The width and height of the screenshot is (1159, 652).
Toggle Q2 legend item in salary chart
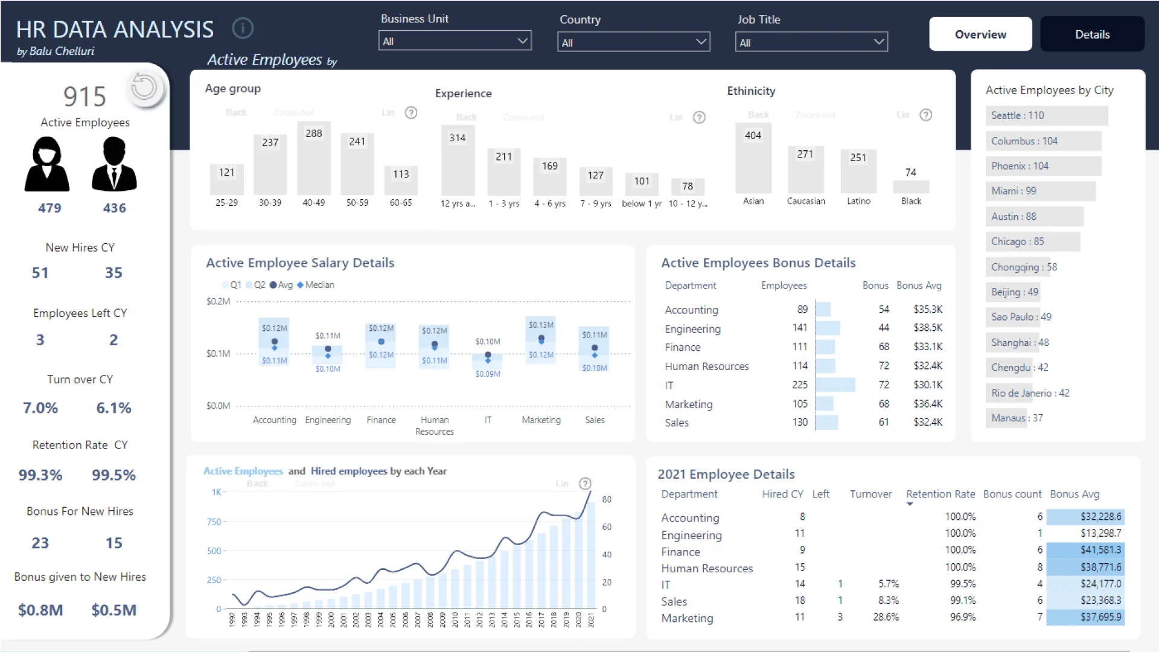tap(256, 285)
